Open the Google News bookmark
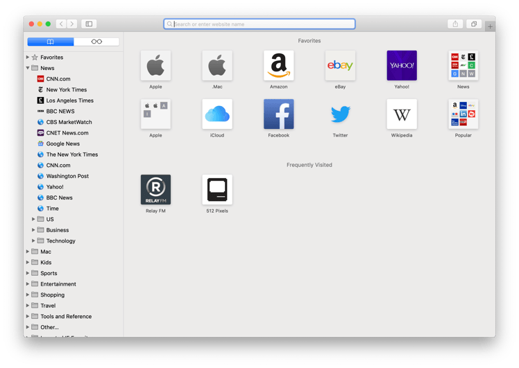 point(58,144)
